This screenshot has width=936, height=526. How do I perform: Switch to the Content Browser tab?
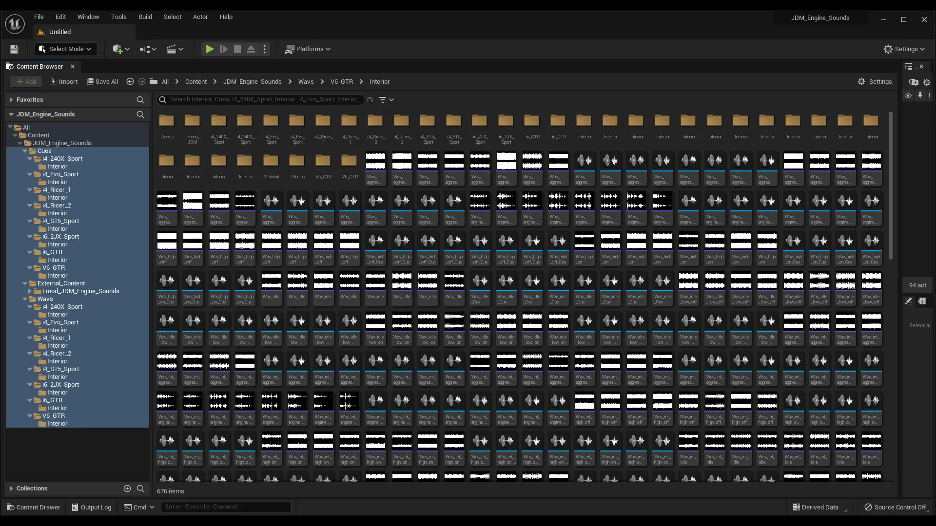tap(39, 67)
